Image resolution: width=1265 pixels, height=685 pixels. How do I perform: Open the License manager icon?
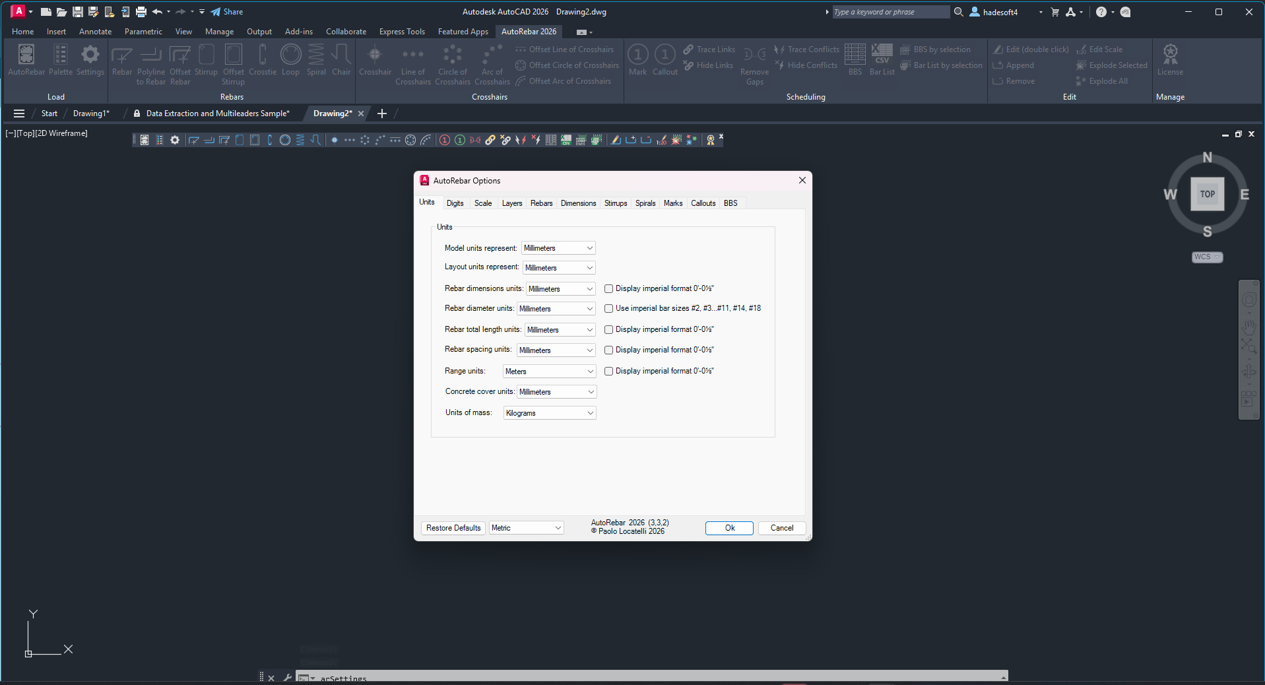[x=1170, y=60]
